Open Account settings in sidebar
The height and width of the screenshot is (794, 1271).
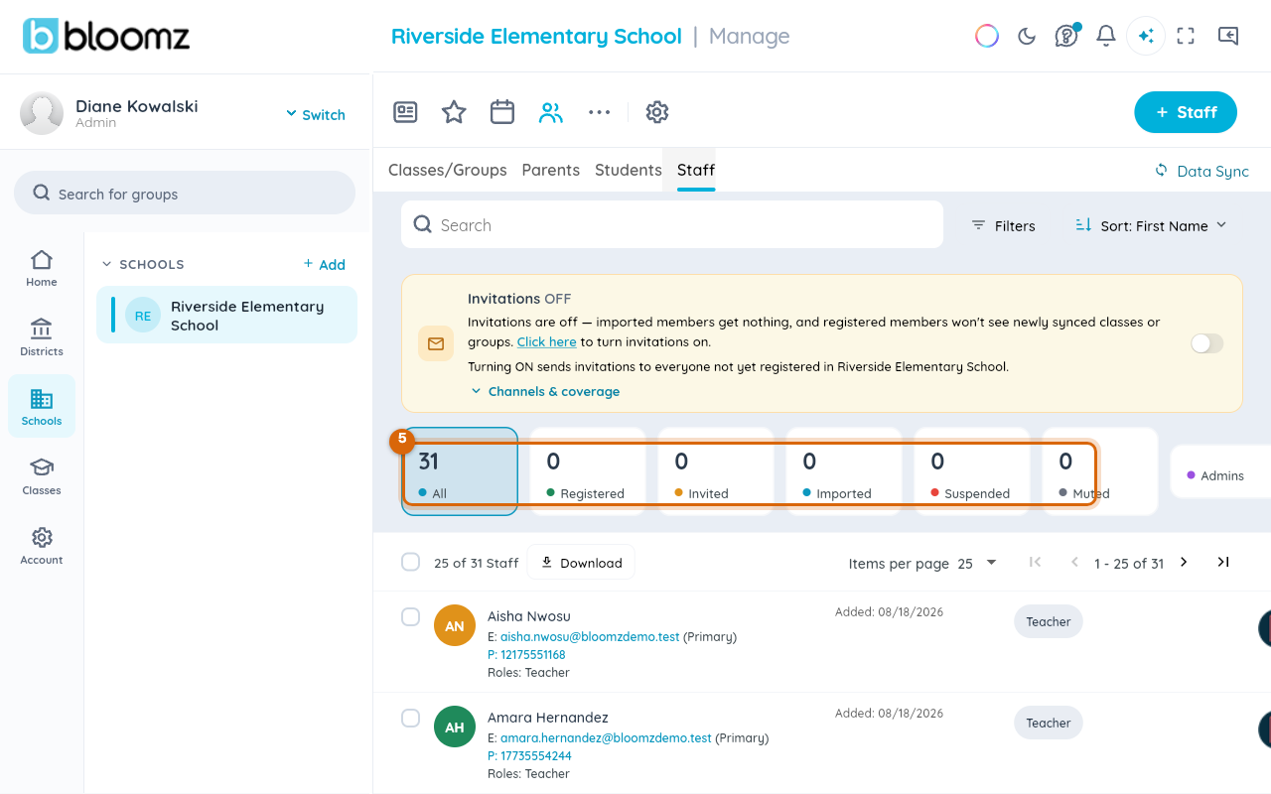42,546
